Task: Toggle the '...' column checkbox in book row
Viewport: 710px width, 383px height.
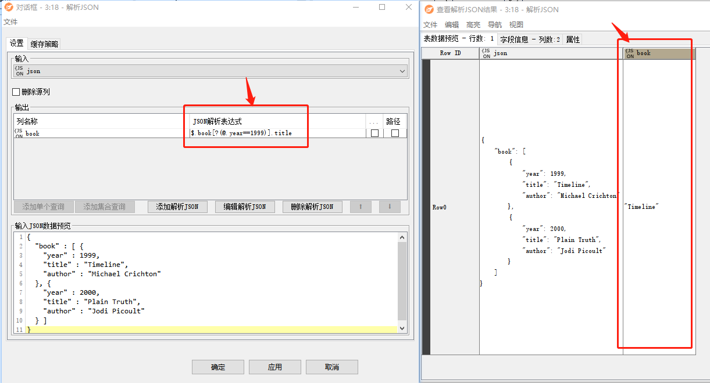Action: pyautogui.click(x=374, y=133)
